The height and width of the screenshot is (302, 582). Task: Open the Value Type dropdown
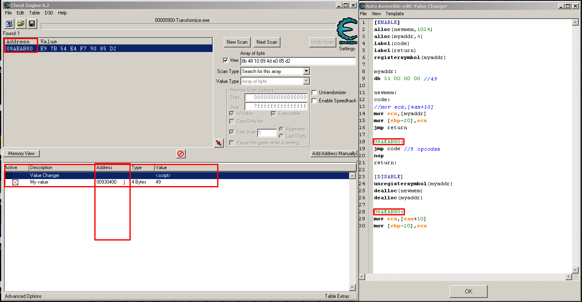[306, 81]
